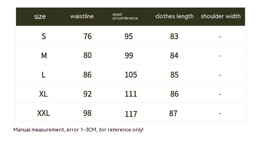The height and width of the screenshot is (145, 267).
Task: Click the shoulder width dash in S row
Action: click(220, 37)
